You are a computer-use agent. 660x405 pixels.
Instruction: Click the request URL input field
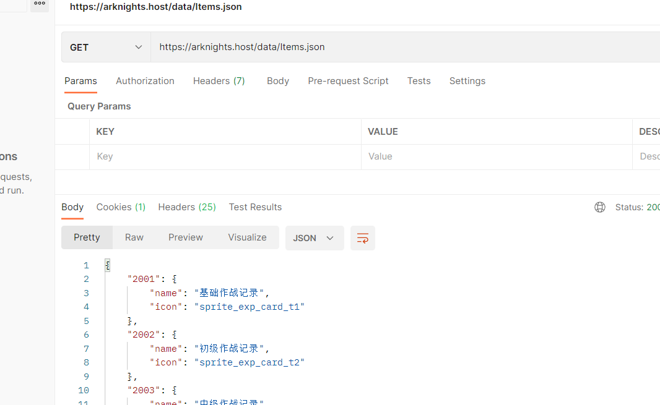click(402, 47)
